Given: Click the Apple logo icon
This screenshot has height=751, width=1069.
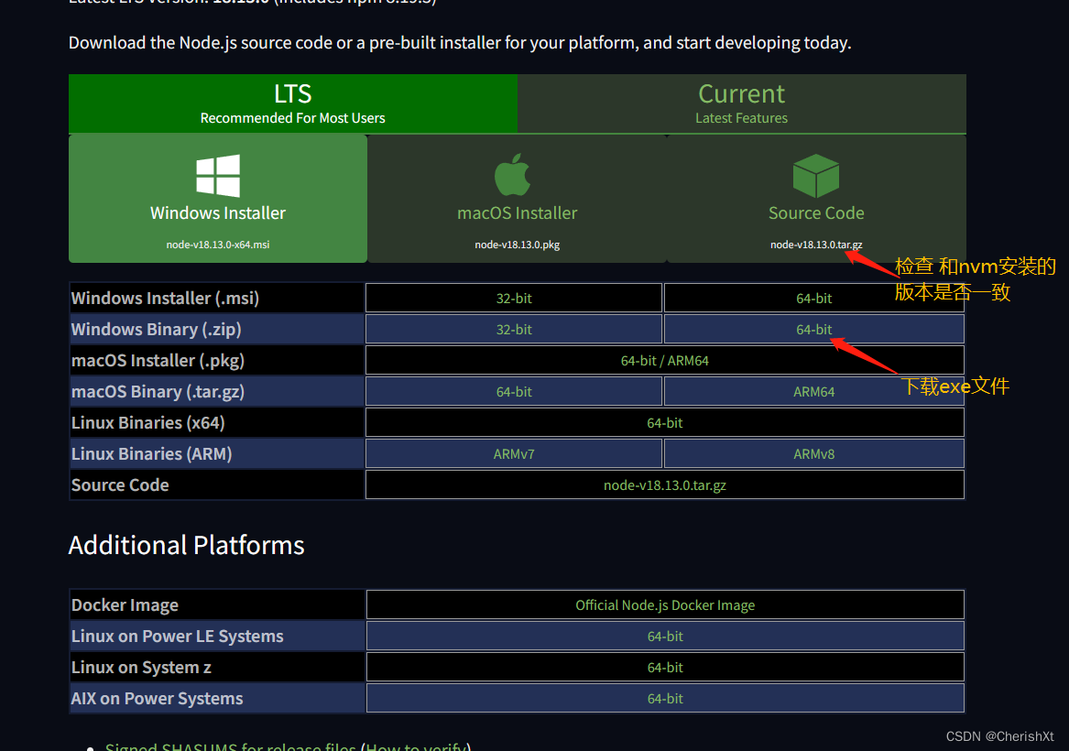Looking at the screenshot, I should click(x=513, y=174).
